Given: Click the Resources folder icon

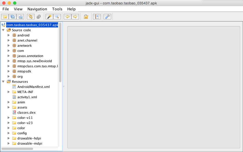Looking at the screenshot, I should [9, 81].
